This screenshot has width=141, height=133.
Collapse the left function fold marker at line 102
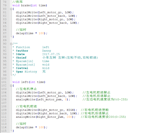[11, 86]
